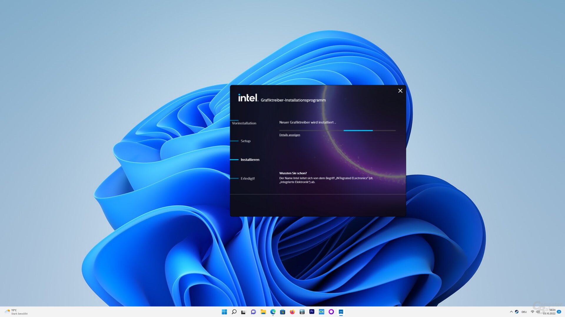Select the Intel installer taskbar icon
The width and height of the screenshot is (565, 317).
(x=341, y=312)
